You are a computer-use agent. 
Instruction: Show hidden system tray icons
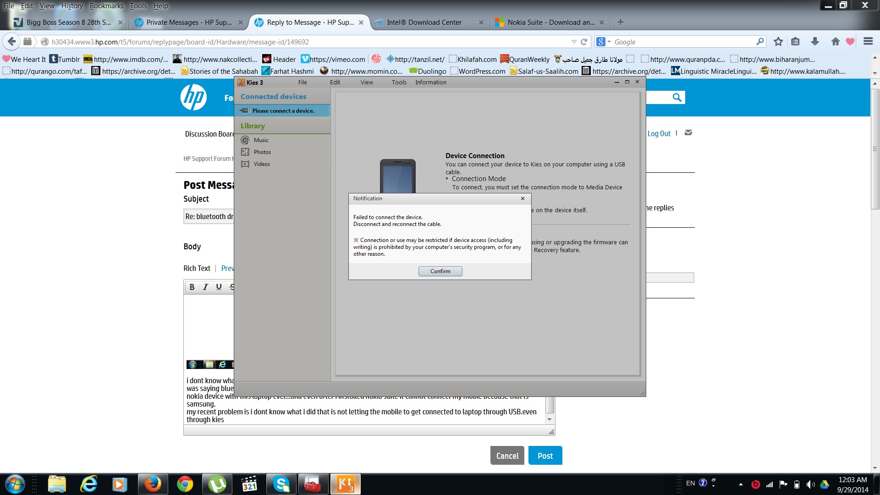741,484
